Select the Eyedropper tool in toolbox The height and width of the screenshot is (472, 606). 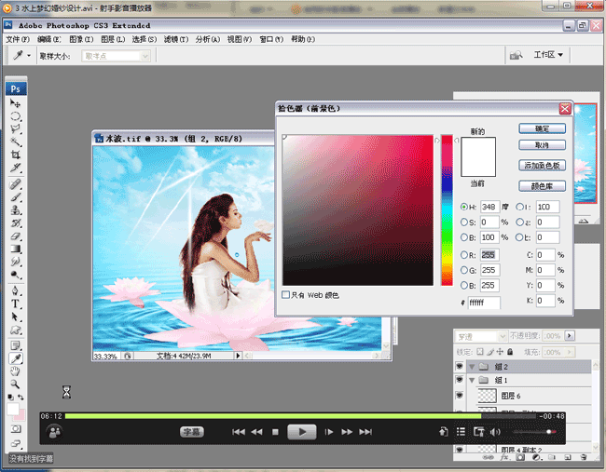coord(16,358)
